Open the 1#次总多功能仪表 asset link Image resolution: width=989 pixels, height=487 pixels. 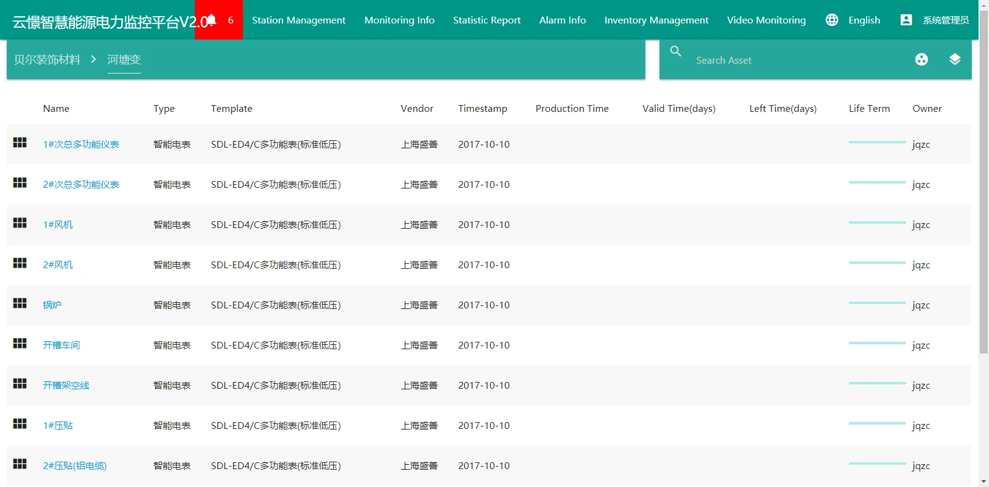(x=81, y=145)
